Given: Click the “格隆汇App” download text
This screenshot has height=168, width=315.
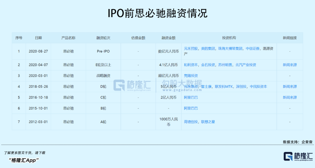Looking at the screenshot, I should 24,160.
